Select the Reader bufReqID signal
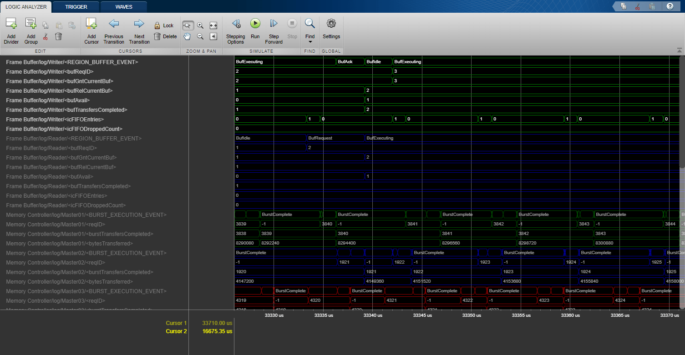Image resolution: width=685 pixels, height=355 pixels. tap(51, 148)
